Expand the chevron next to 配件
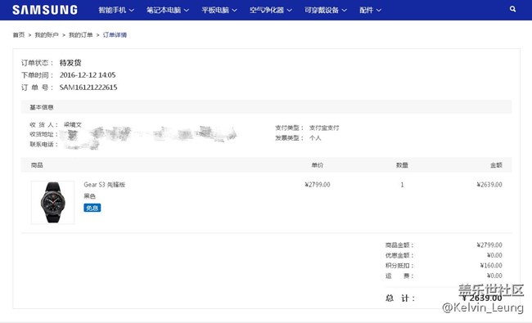532x323 pixels. pos(379,11)
